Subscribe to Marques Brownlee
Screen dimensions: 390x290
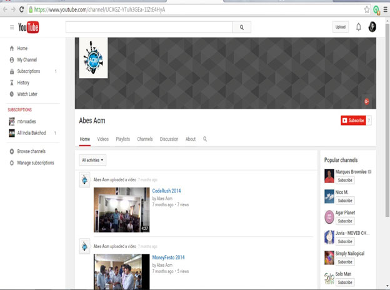(x=345, y=180)
